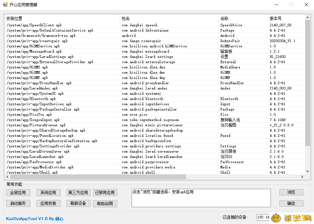
Task: Click the vertical scrollbar up arrow
Action: [x=308, y=18]
